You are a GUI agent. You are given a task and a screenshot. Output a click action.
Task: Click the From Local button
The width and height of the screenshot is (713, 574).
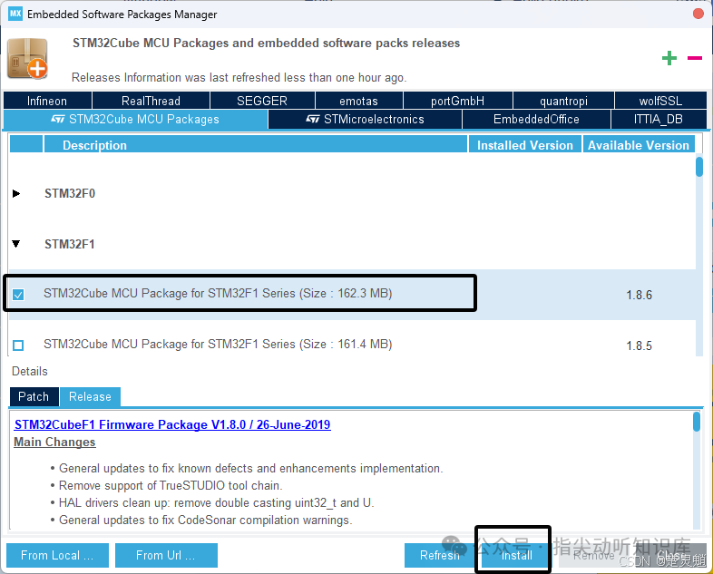click(x=57, y=555)
